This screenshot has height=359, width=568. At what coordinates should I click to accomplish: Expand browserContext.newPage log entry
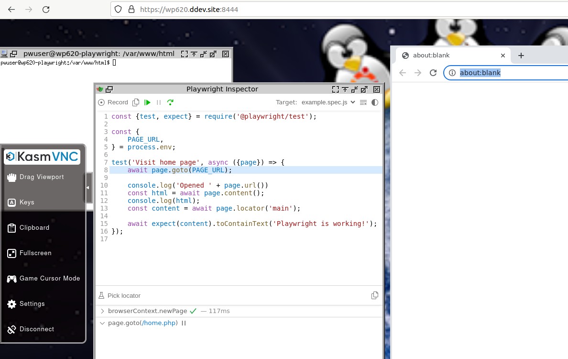point(102,311)
